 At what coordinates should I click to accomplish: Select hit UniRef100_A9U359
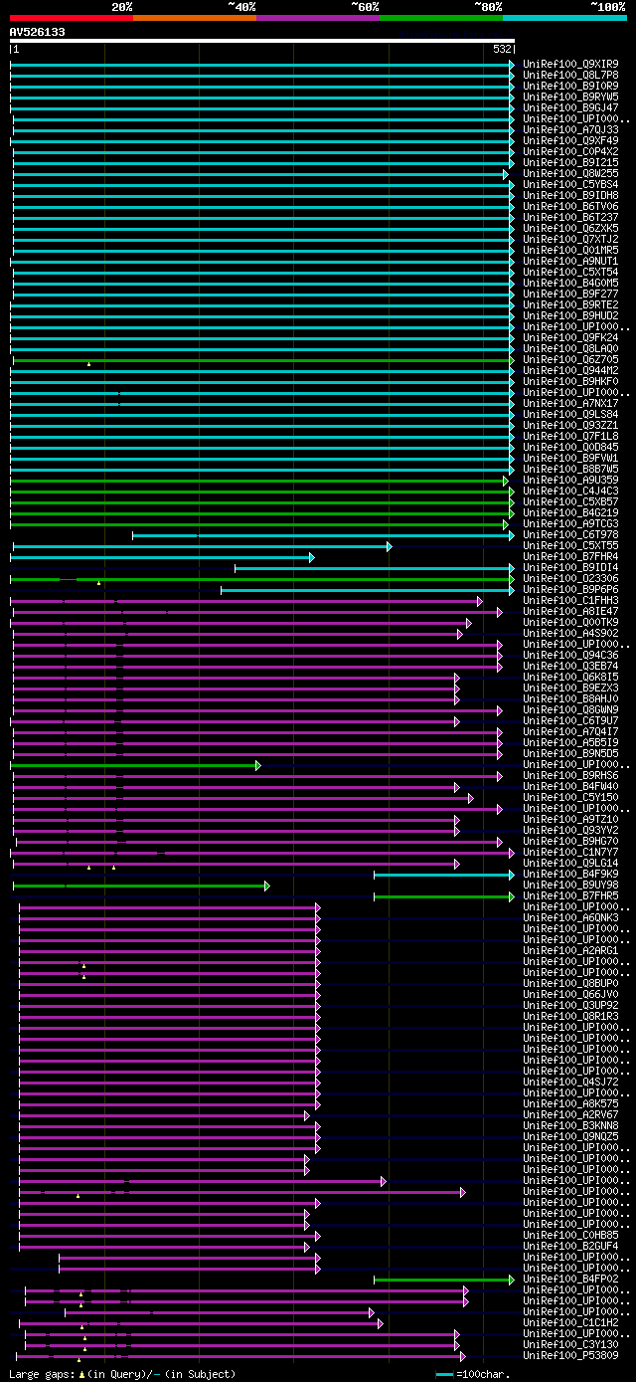click(570, 480)
